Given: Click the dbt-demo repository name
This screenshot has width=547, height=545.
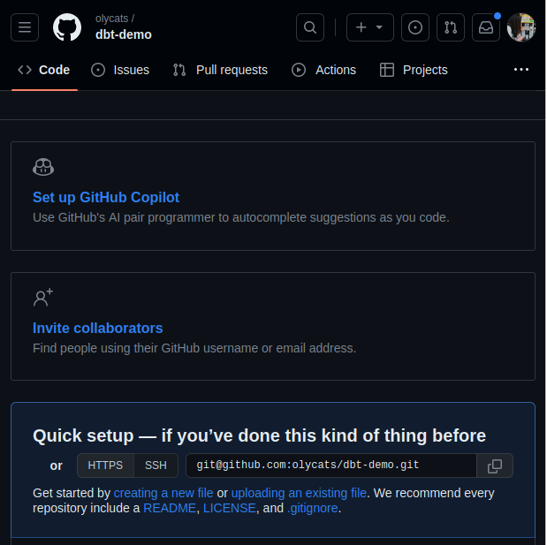Looking at the screenshot, I should coord(124,34).
